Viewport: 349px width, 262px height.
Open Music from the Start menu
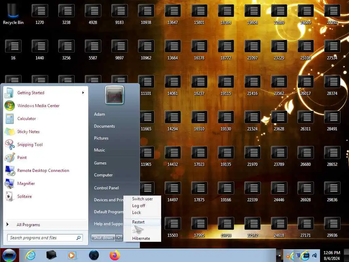(x=100, y=150)
